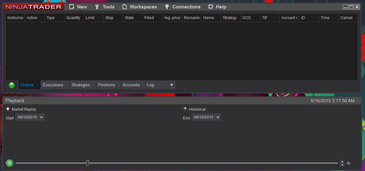Select the Market Replay radio button
This screenshot has width=365, height=171.
click(8, 109)
